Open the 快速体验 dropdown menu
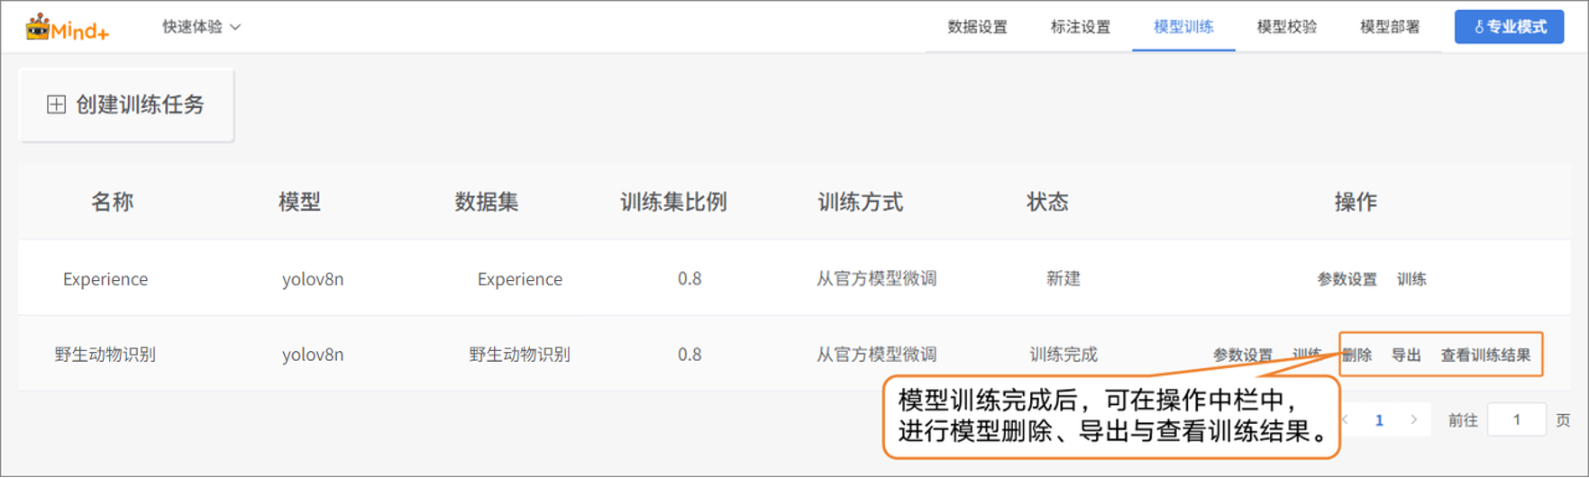 (201, 27)
